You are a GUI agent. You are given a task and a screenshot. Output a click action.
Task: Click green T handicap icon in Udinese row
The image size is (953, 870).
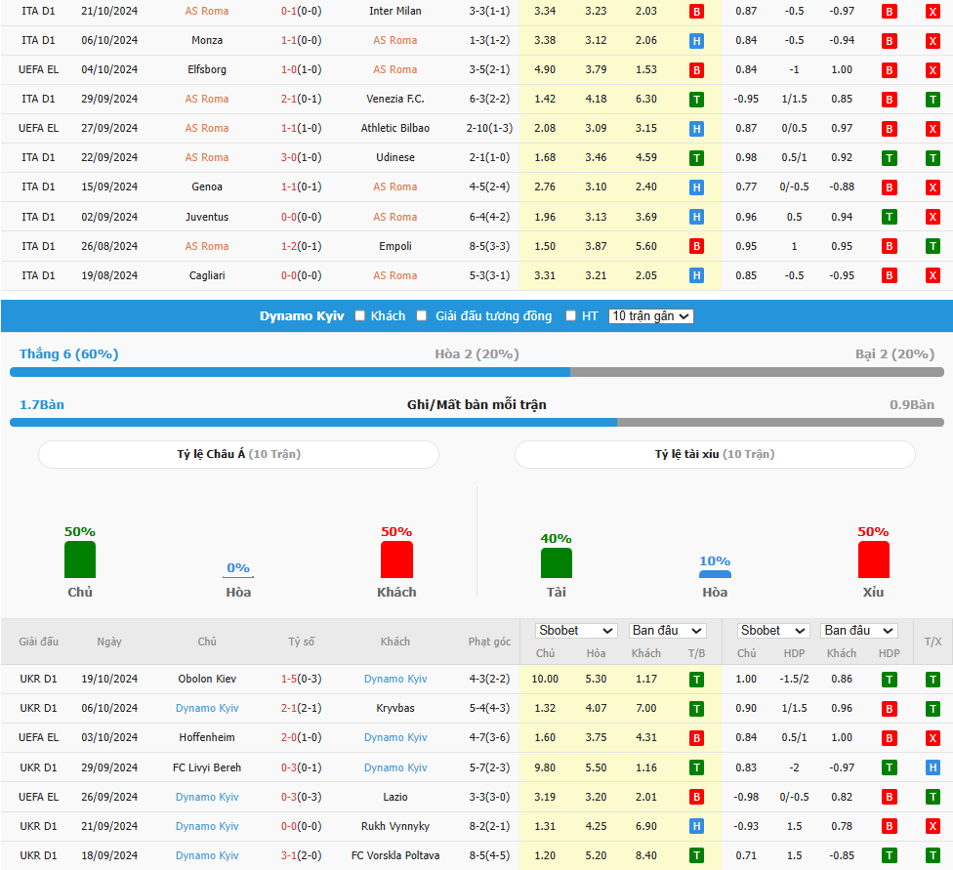pyautogui.click(x=889, y=158)
